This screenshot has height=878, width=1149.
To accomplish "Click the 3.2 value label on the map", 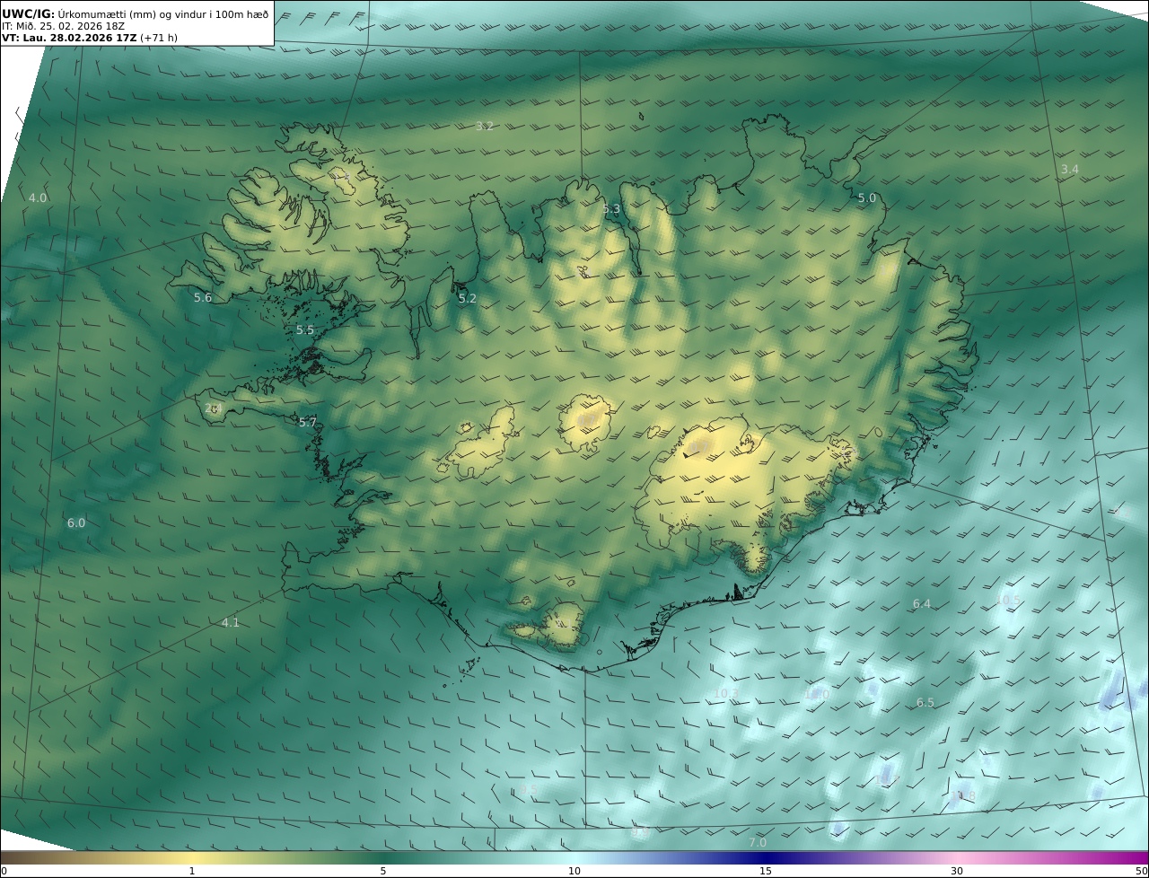I will pyautogui.click(x=485, y=126).
